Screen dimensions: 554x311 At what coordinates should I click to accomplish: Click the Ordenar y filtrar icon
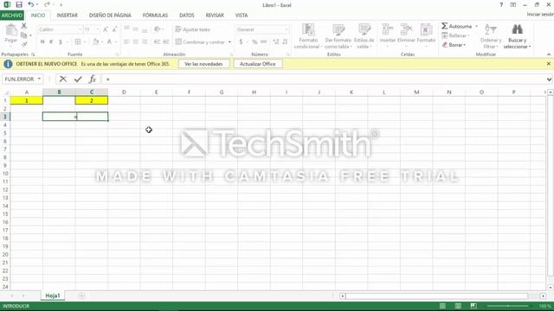(x=491, y=29)
